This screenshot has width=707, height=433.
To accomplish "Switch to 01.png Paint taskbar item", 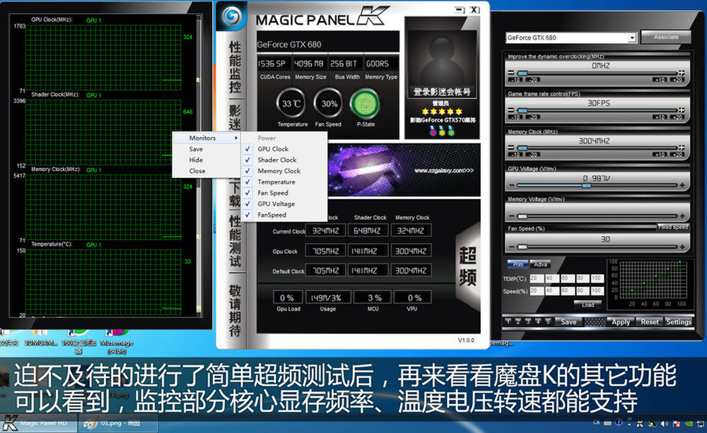I will click(x=119, y=424).
